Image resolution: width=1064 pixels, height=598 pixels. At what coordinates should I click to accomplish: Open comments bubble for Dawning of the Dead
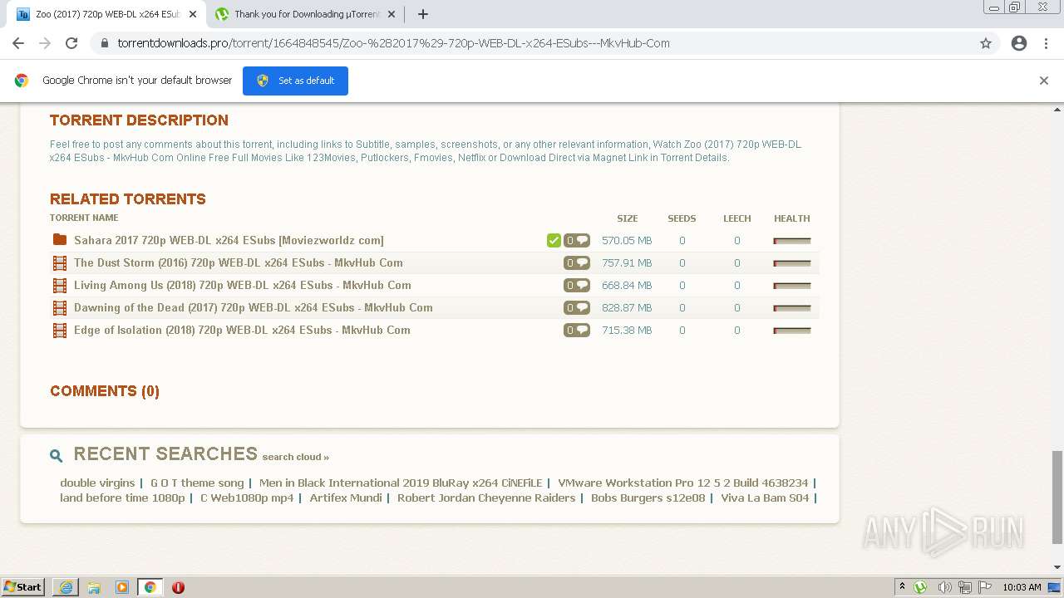click(577, 307)
